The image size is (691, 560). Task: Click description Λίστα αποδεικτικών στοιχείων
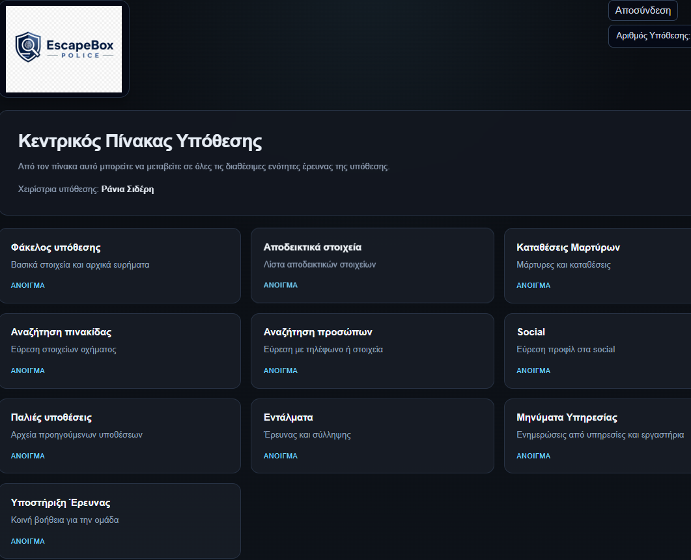pos(320,264)
